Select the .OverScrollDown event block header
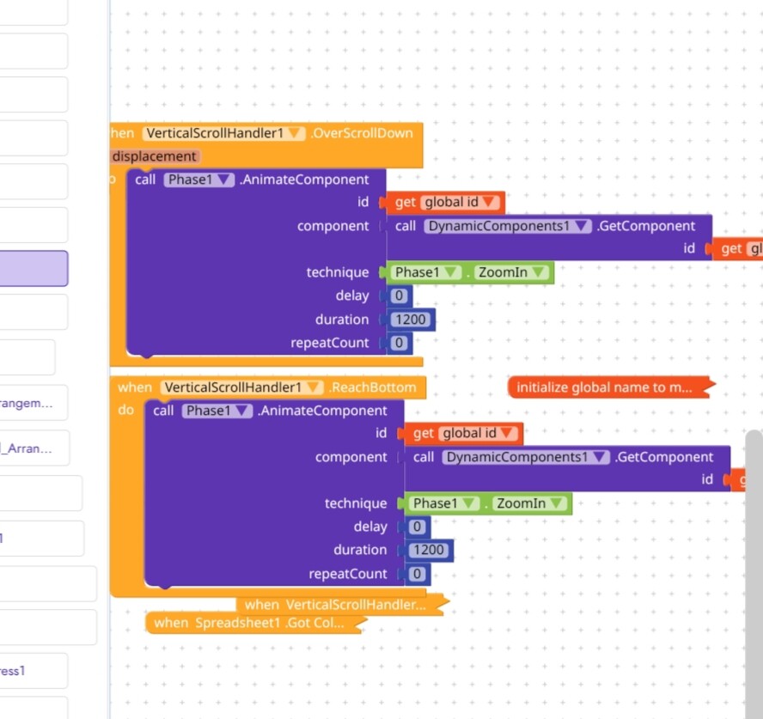763x719 pixels. coord(362,133)
